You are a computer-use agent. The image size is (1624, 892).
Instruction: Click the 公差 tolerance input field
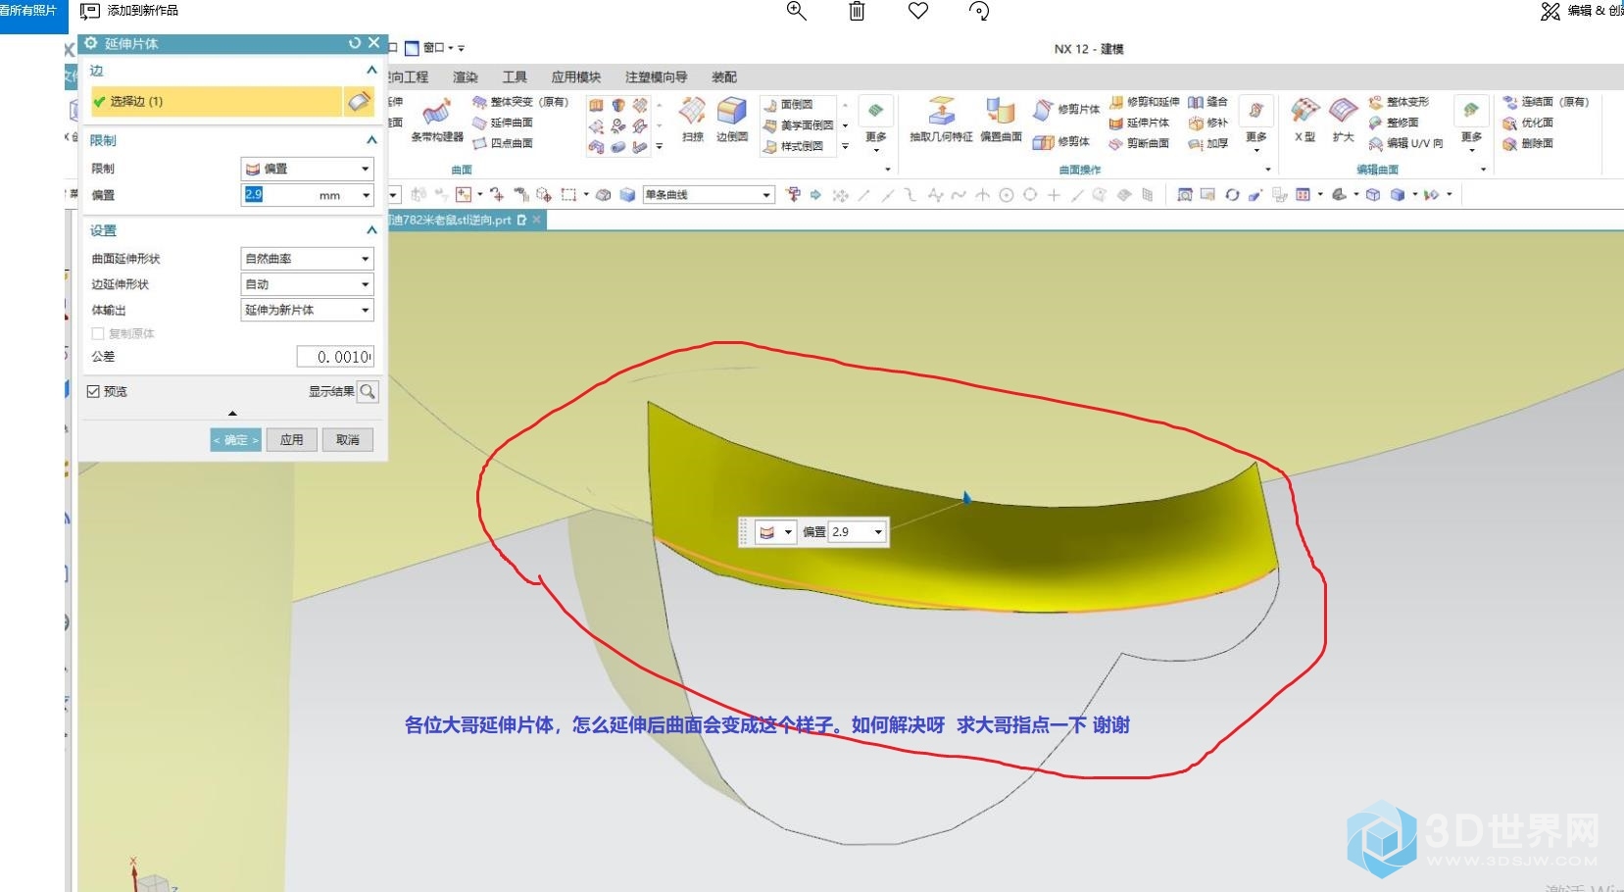pyautogui.click(x=335, y=357)
